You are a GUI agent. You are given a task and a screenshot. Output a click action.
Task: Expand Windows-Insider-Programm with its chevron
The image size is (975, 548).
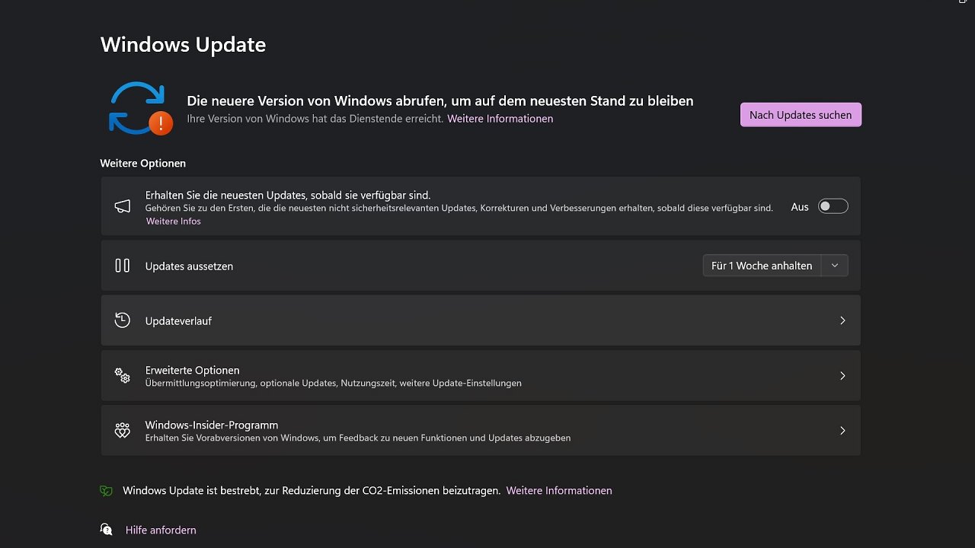tap(842, 430)
